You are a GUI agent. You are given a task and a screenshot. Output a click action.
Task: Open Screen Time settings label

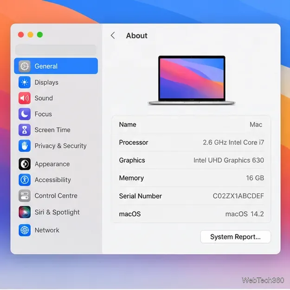(52, 130)
